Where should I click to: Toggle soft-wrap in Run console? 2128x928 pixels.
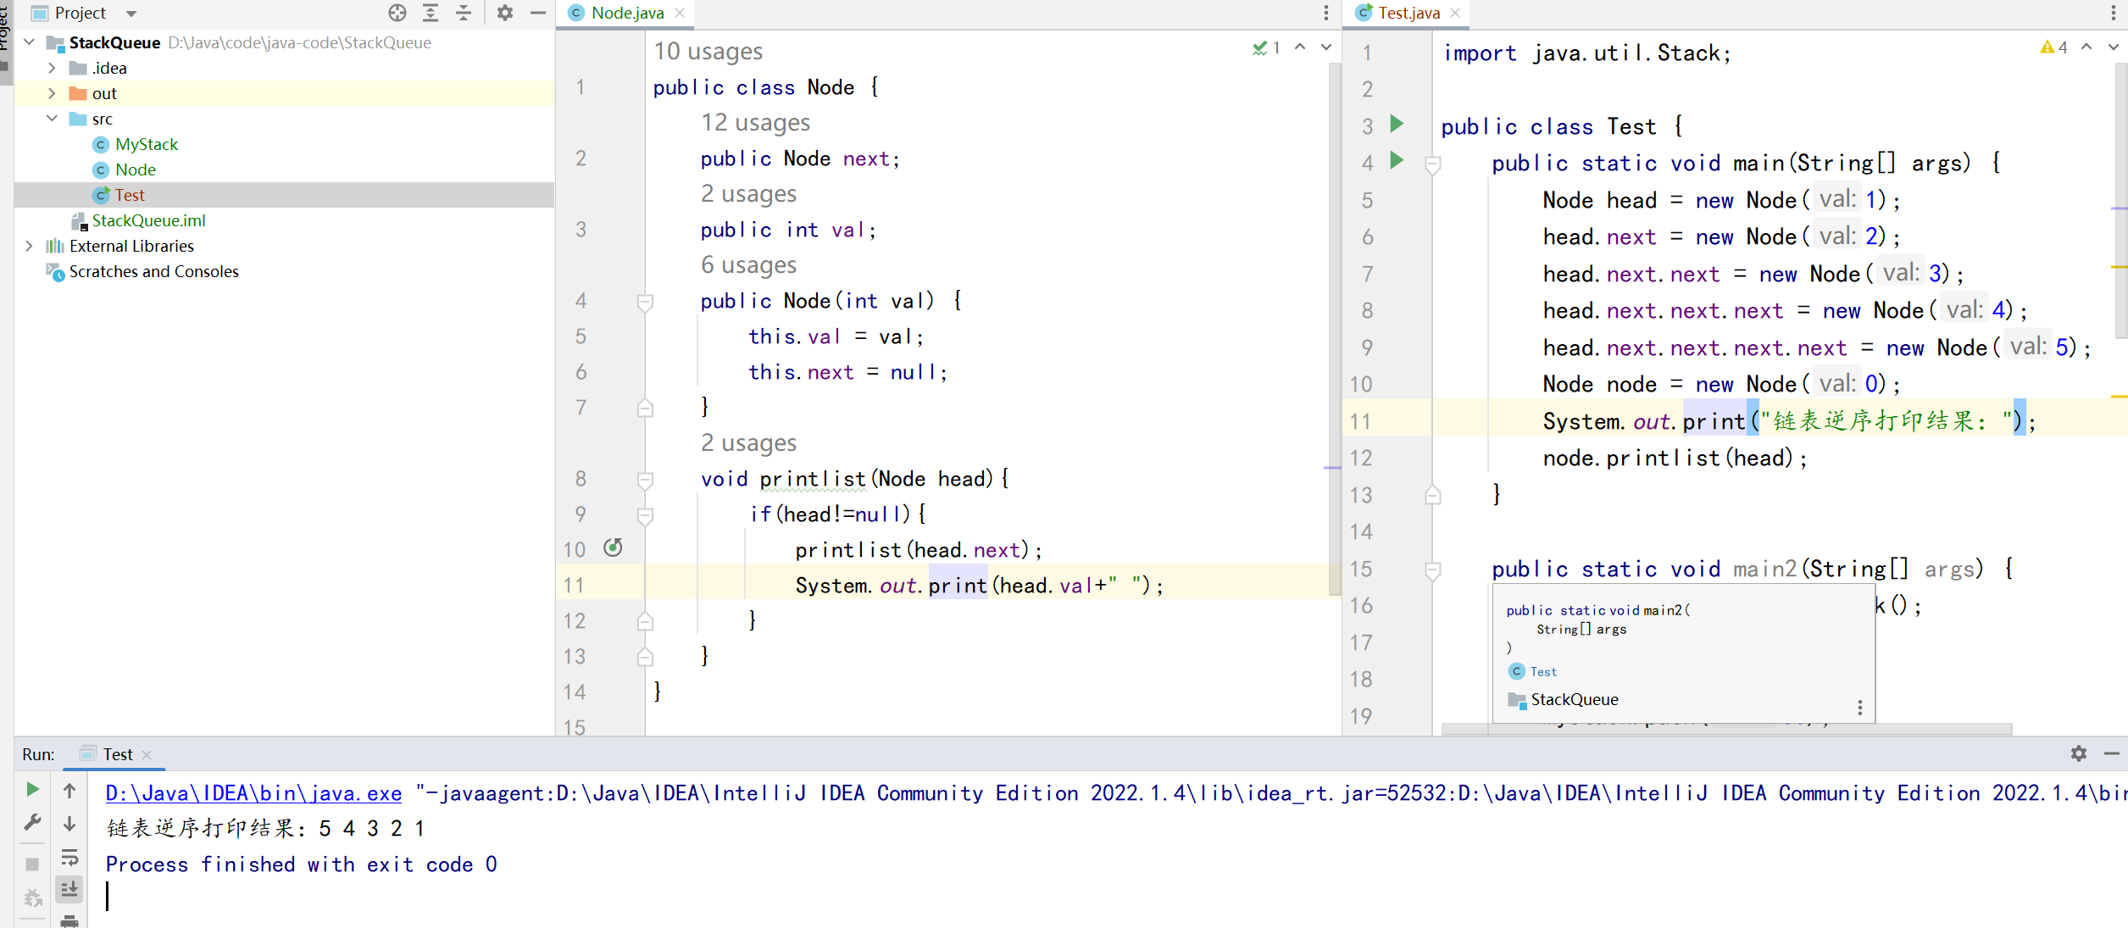coord(69,857)
